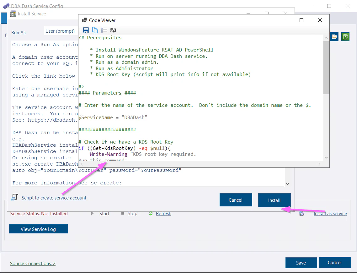Click the 'Run as a domain admin.' line
Image resolution: width=357 pixels, height=273 pixels.
point(124,62)
